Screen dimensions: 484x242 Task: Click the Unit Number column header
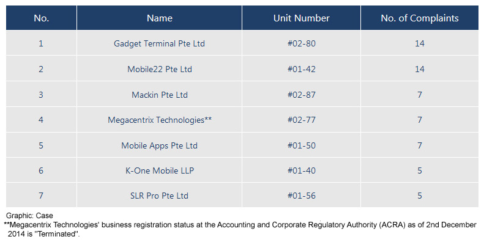301,18
